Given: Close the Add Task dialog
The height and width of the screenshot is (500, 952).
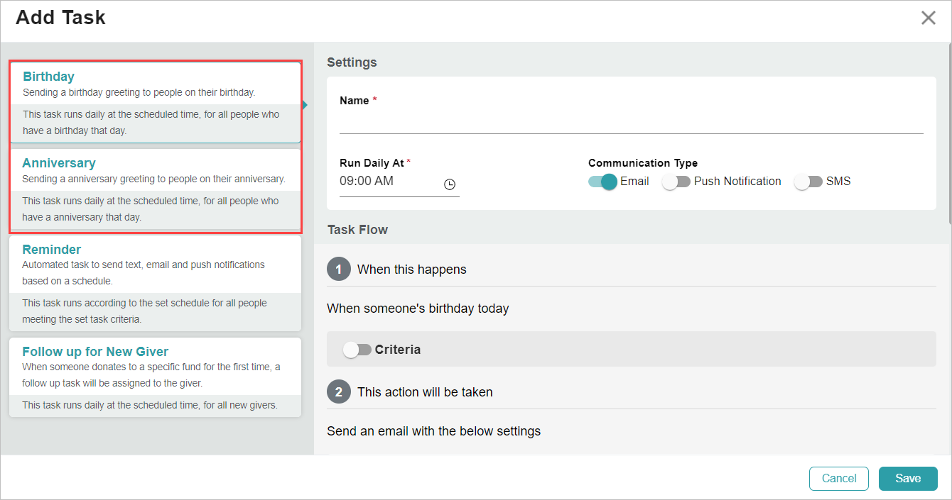Looking at the screenshot, I should [928, 18].
